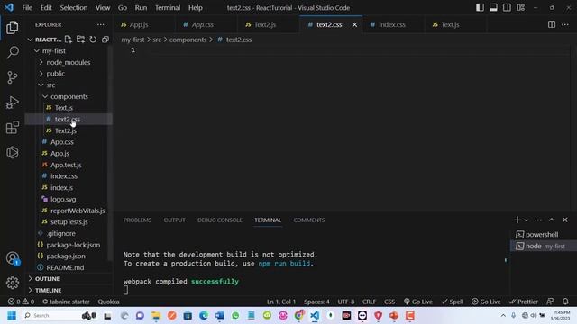Open the Search view icon
This screenshot has height=324, width=577.
pos(13,52)
